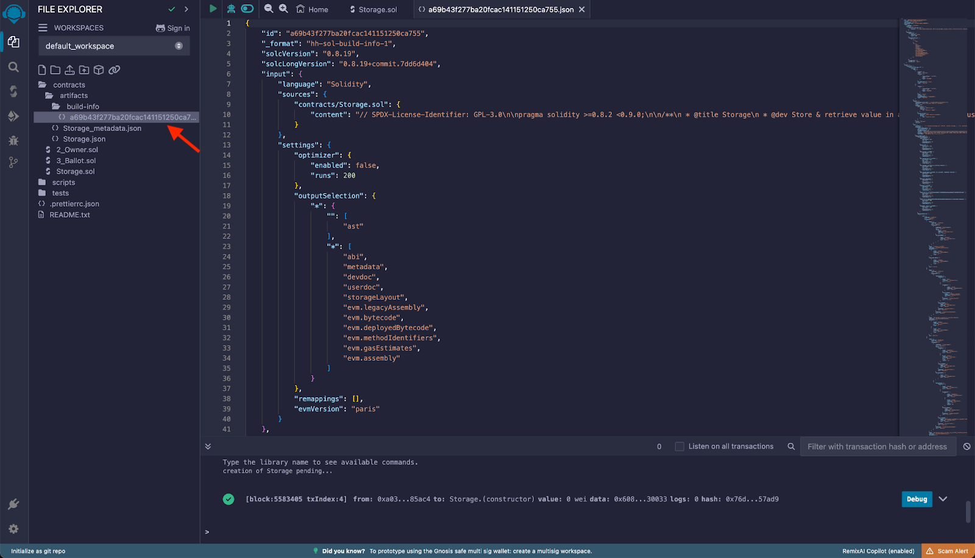Screen dimensions: 975x558
Task: Open Deploy & run transactions panel
Action: click(x=13, y=116)
